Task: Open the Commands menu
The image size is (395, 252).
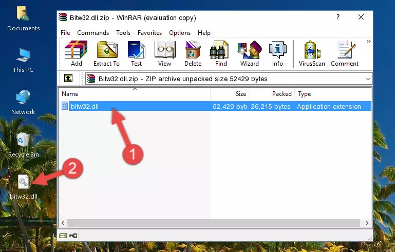Action: click(x=93, y=33)
